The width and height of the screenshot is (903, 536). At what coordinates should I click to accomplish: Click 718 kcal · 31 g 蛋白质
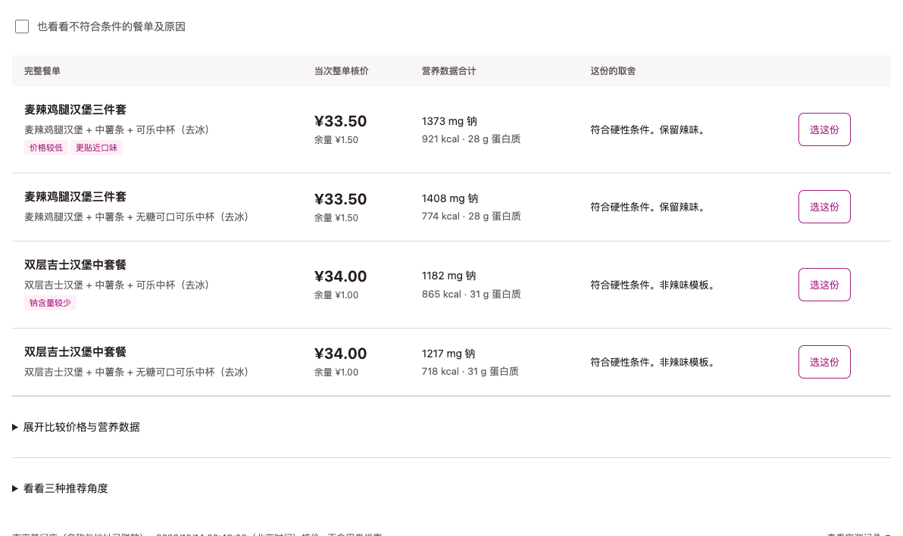tap(470, 372)
